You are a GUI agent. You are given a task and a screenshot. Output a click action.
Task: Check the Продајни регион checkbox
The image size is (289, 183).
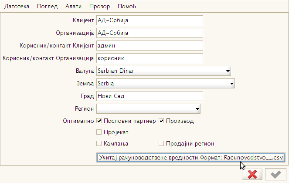tap(161, 143)
